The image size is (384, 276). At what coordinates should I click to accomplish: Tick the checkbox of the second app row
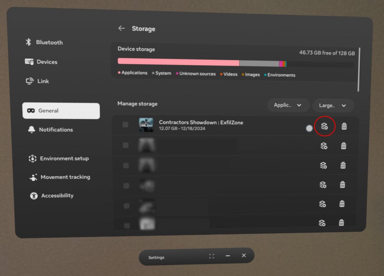tap(126, 145)
